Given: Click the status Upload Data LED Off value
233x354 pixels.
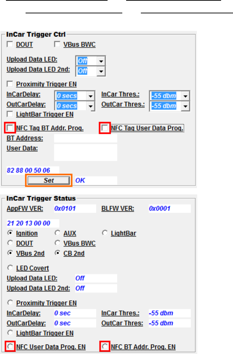Looking at the screenshot, I should [96, 278].
